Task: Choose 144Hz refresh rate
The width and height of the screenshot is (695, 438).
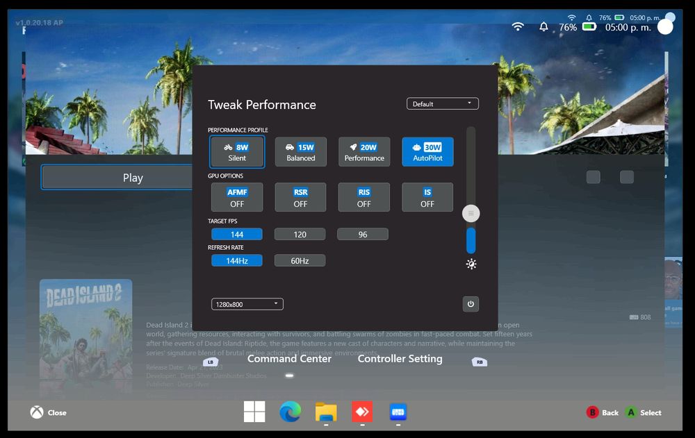Action: click(237, 260)
